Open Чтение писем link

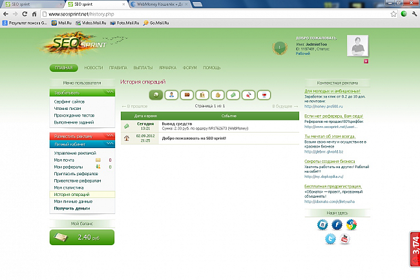click(67, 108)
